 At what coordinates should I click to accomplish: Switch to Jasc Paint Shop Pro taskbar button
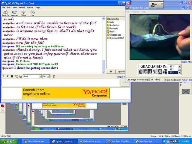click(119, 141)
